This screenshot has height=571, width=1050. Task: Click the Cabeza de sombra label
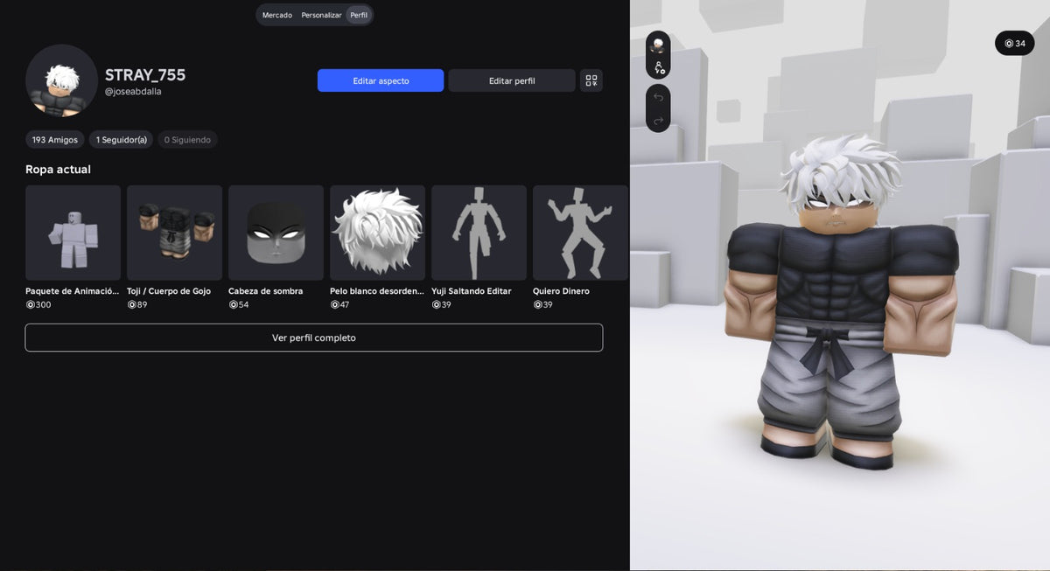click(x=266, y=291)
